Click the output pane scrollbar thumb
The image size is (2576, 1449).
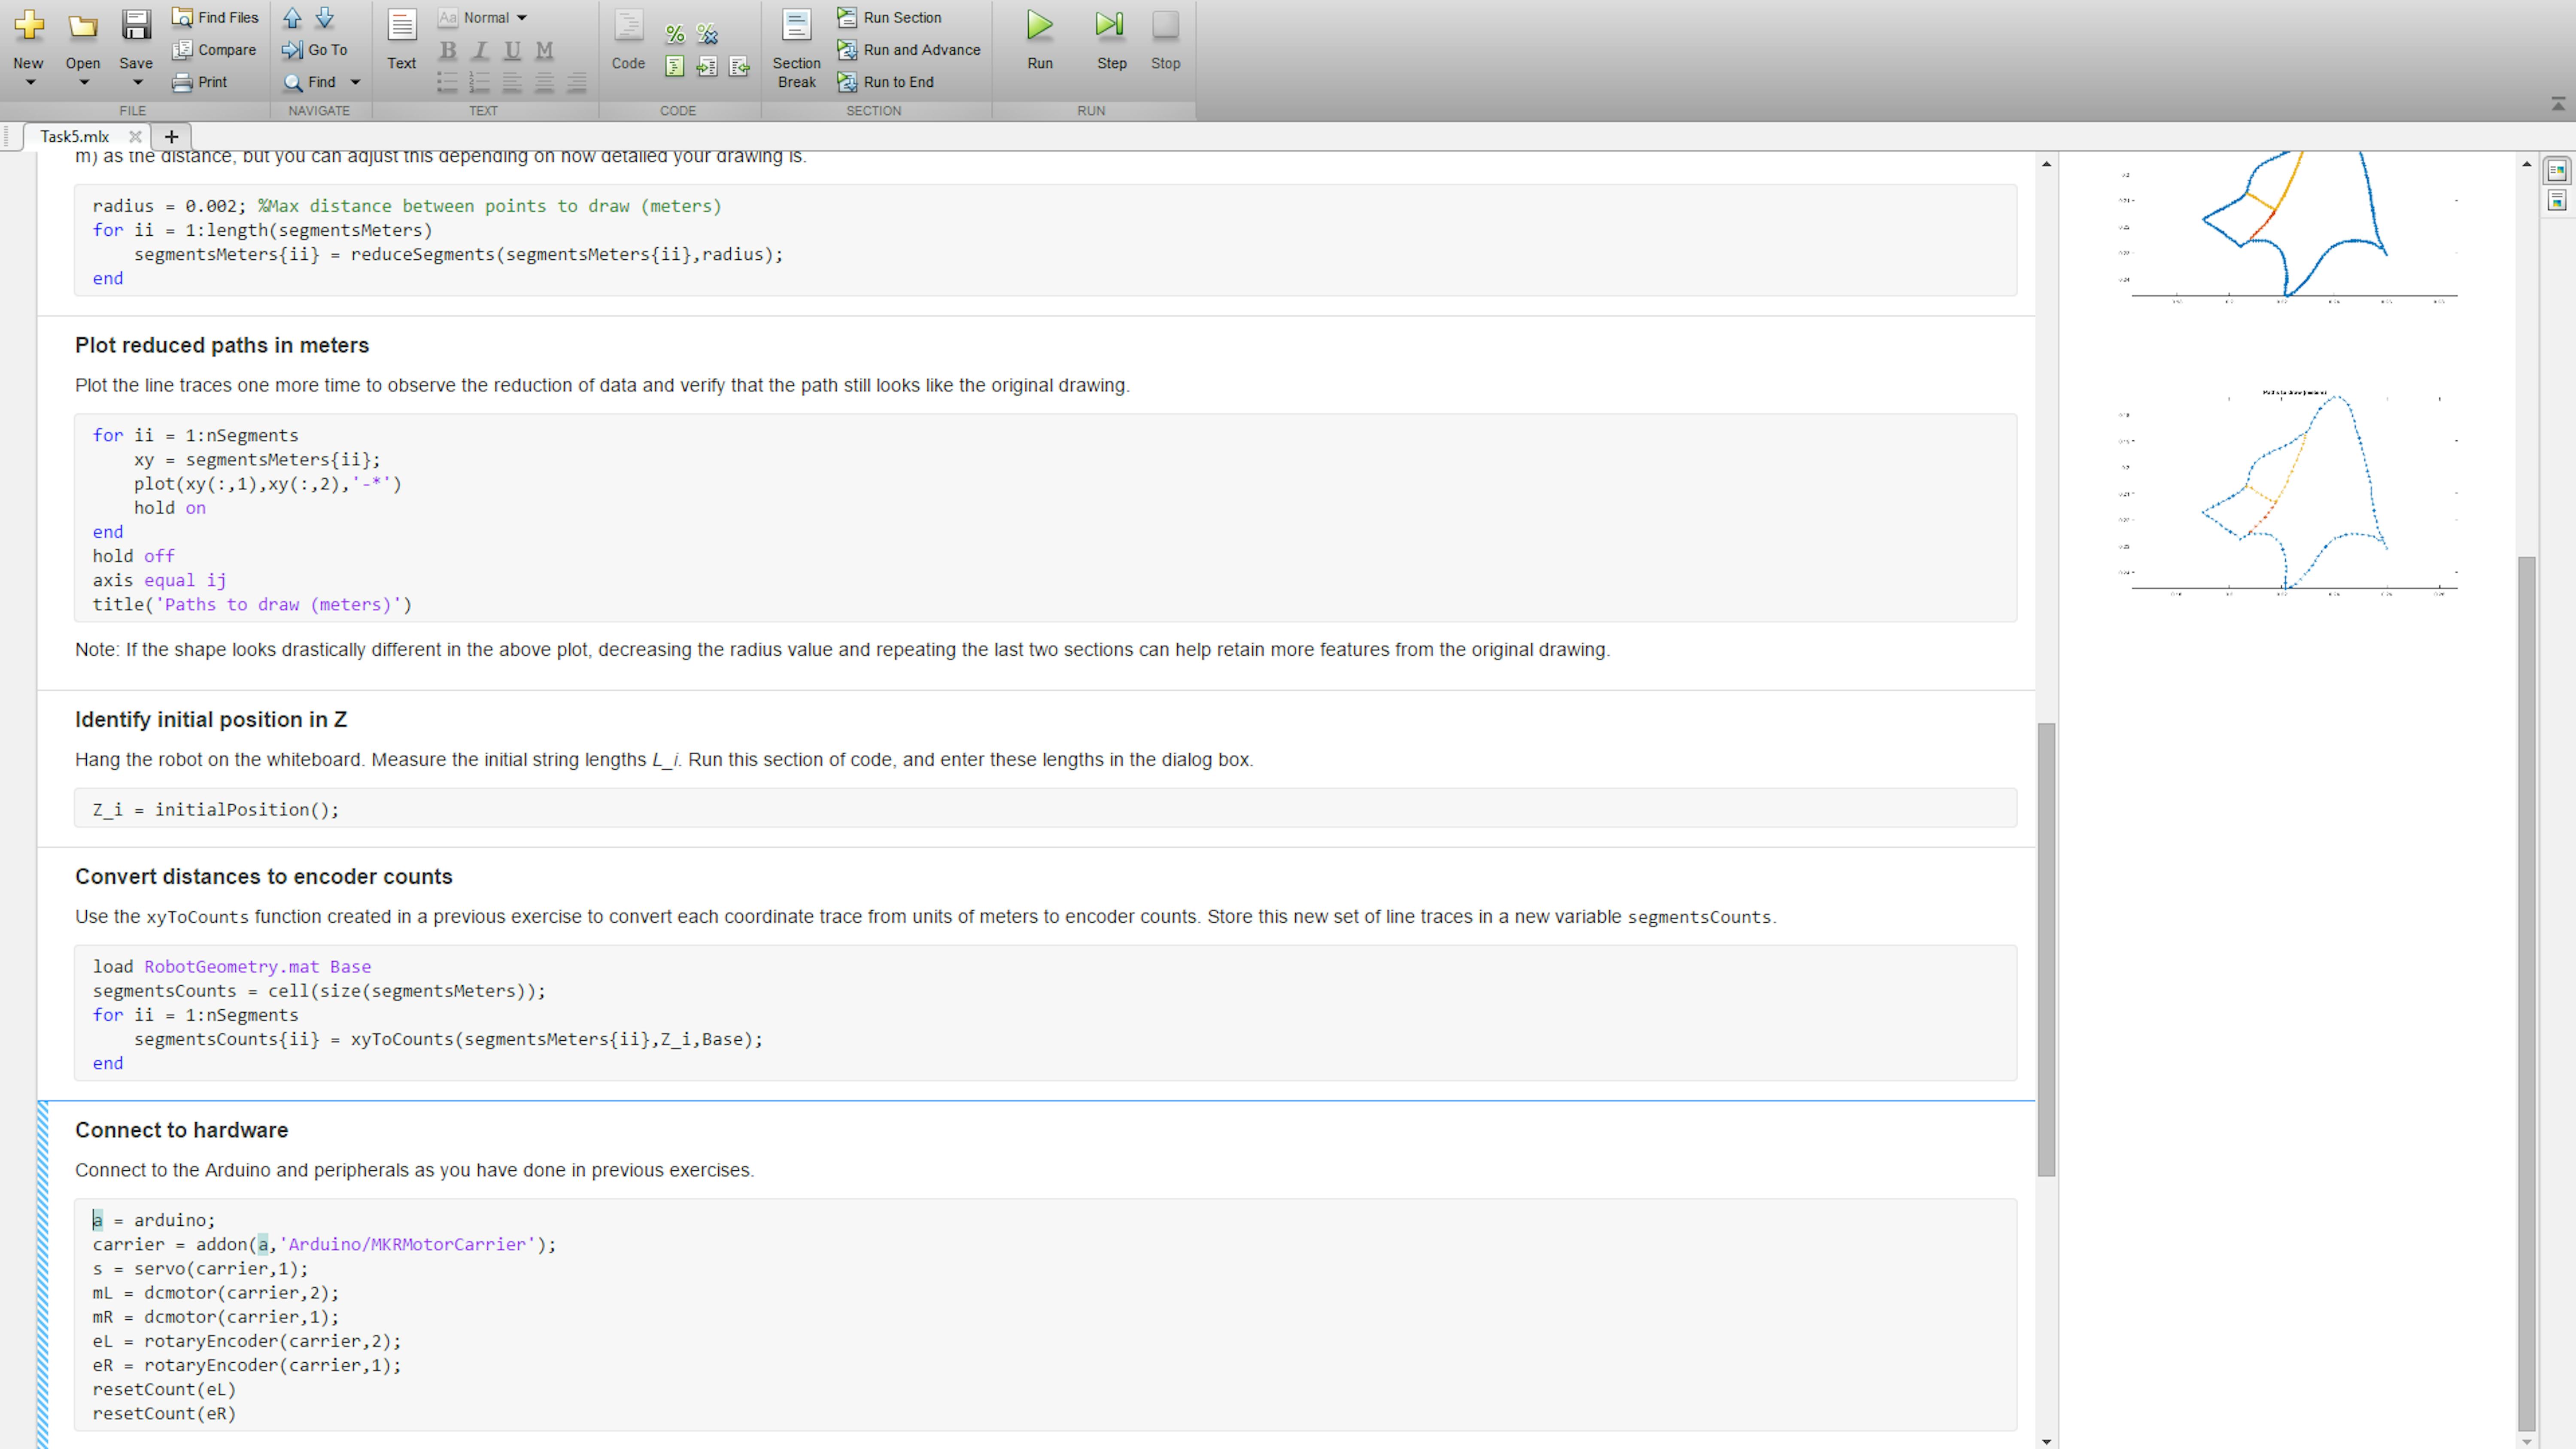2527,994
